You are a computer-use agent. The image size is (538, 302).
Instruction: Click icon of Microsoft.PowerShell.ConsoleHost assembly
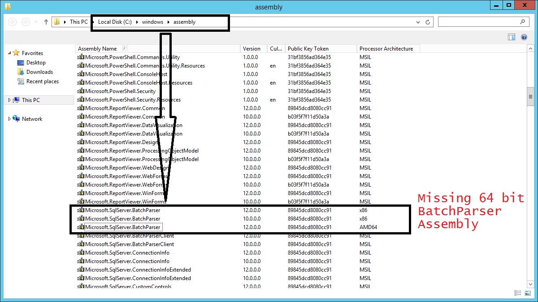tap(81, 74)
